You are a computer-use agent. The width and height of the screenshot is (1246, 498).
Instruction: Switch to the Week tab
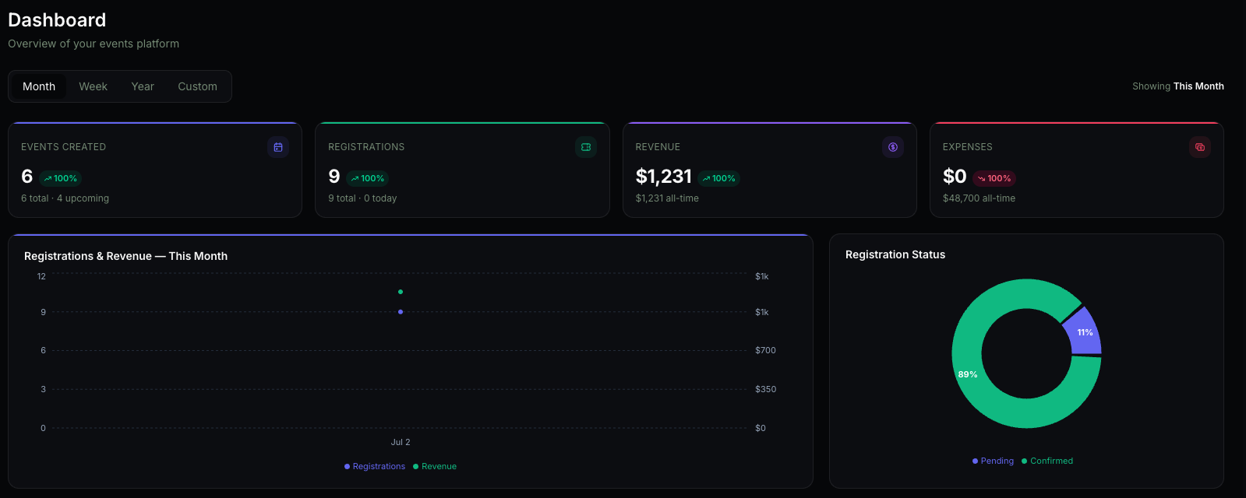[x=93, y=86]
